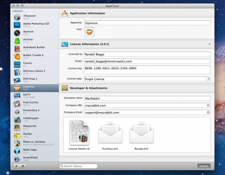The width and height of the screenshot is (225, 175).
Task: Select the 'LittleSnapper' row text
Action: [x=31, y=118]
